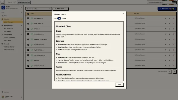Select the deities row checkbox

28,29
